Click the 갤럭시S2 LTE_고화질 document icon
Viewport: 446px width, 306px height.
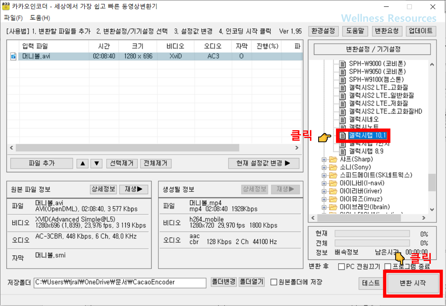click(343, 88)
